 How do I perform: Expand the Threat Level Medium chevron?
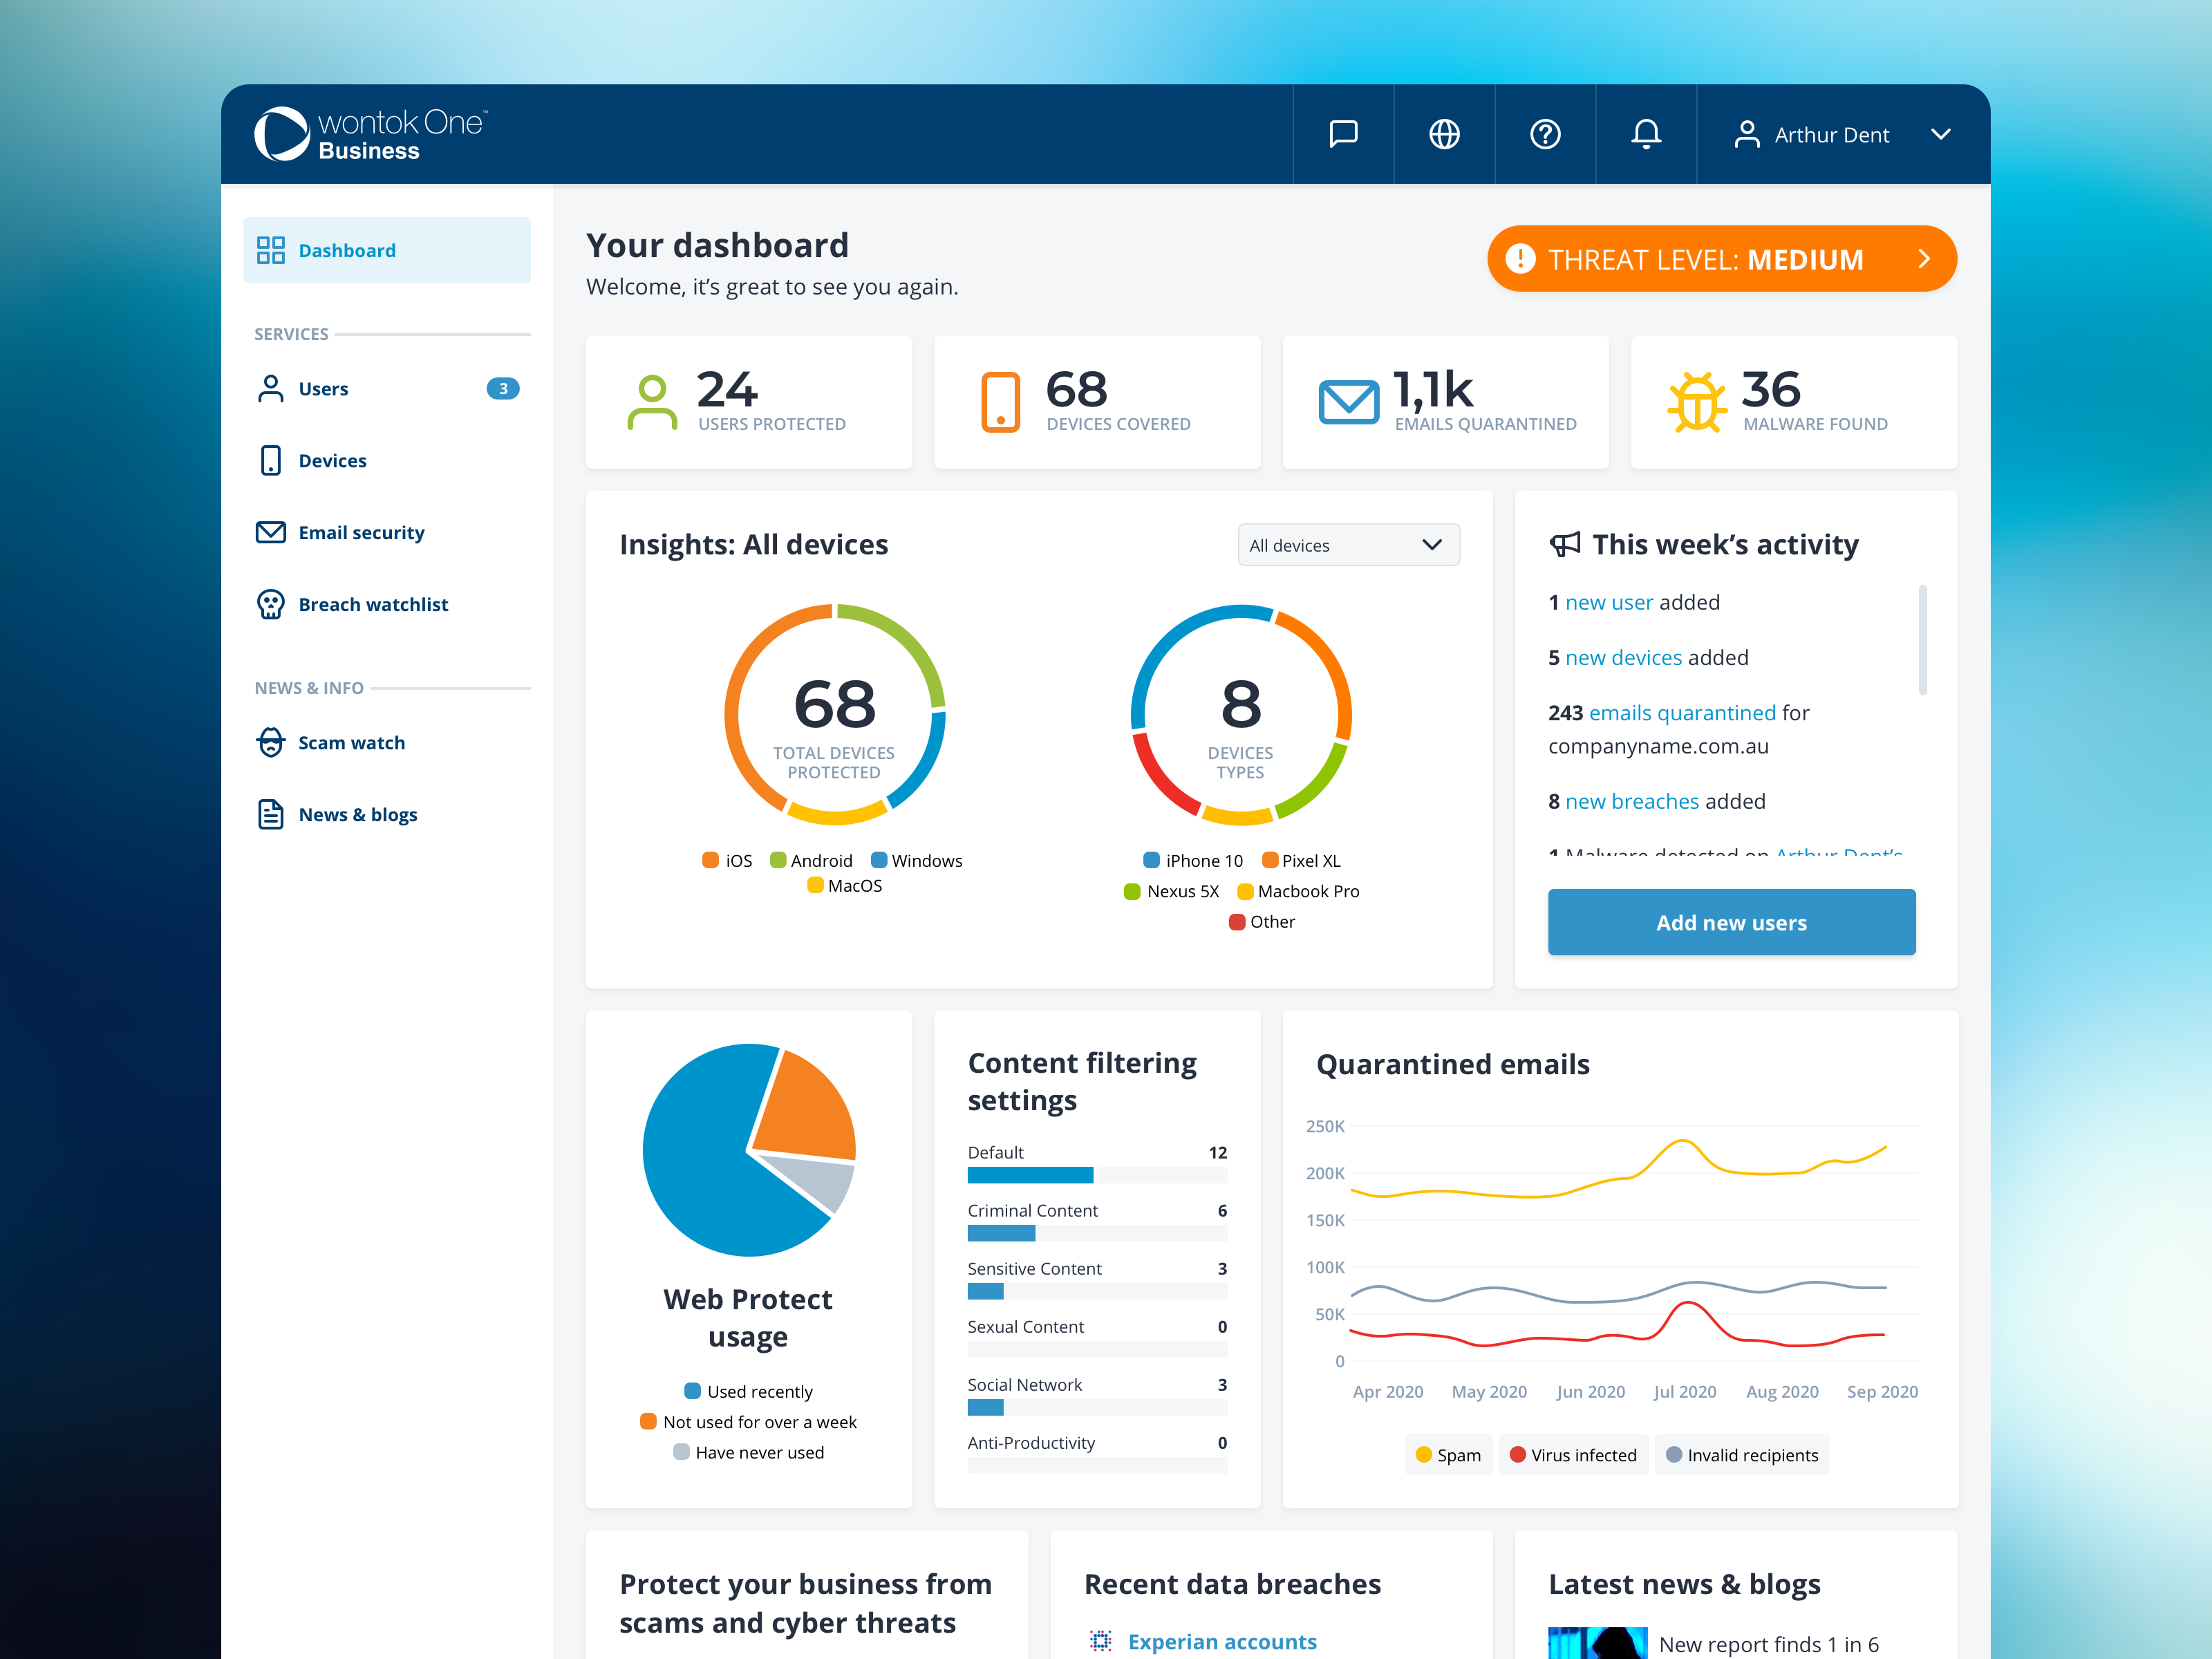[x=1924, y=259]
